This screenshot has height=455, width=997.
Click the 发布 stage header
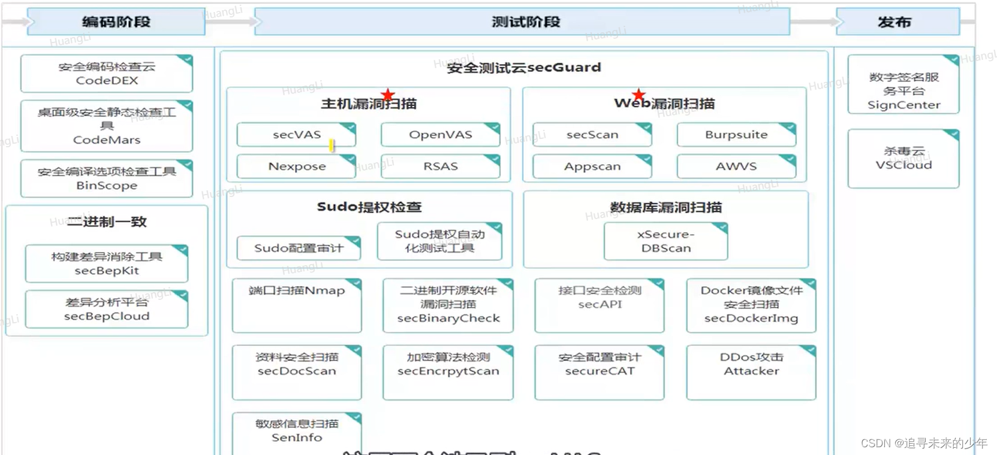897,22
